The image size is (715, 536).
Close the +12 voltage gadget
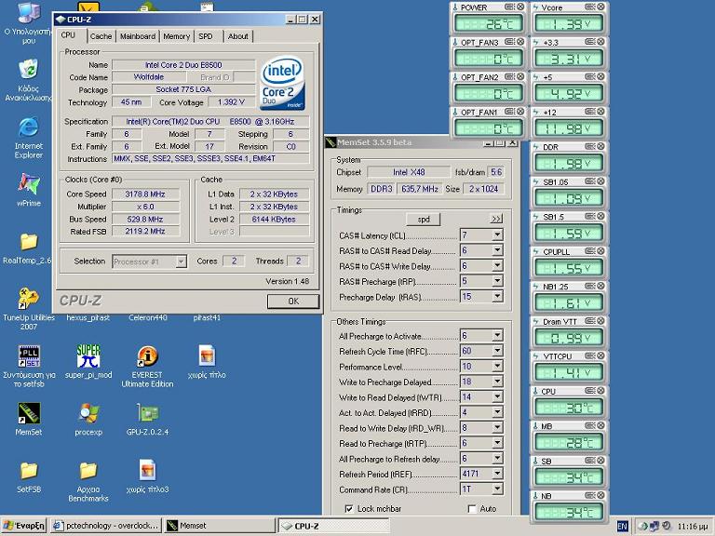(601, 112)
